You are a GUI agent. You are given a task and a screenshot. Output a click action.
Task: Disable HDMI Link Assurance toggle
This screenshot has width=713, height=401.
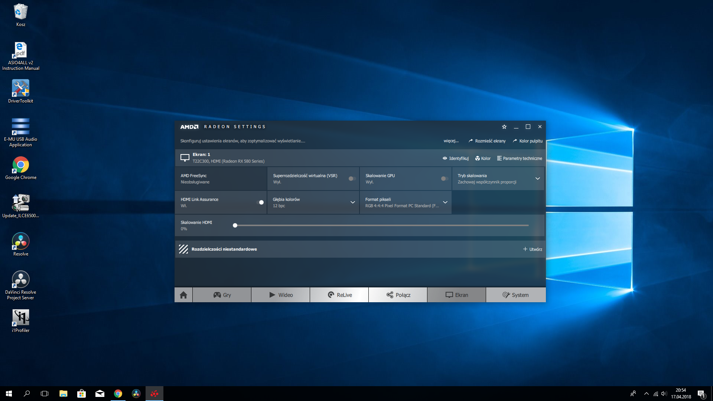point(260,202)
